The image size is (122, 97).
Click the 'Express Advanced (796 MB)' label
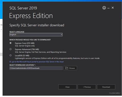27,49
